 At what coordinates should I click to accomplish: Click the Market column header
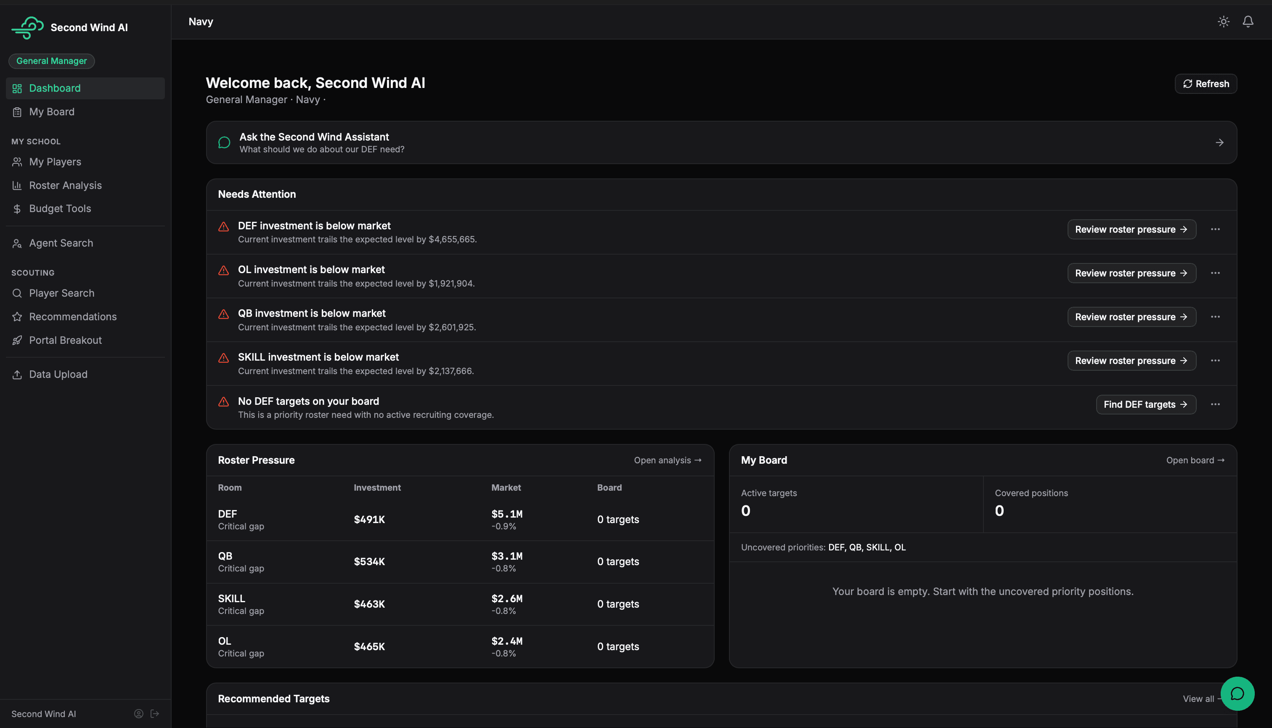(506, 488)
